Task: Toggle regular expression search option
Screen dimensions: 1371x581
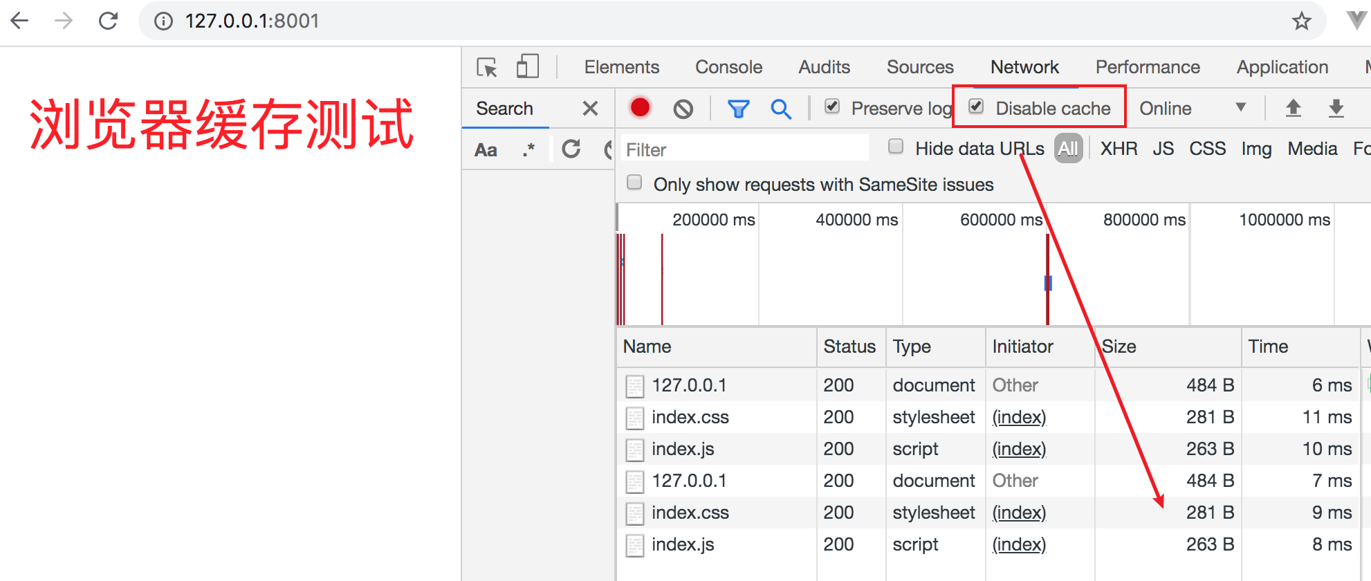Action: [528, 149]
